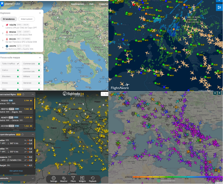
Task: Click the orange ZAG airport dot on FlightAware
Action: pos(174,29)
